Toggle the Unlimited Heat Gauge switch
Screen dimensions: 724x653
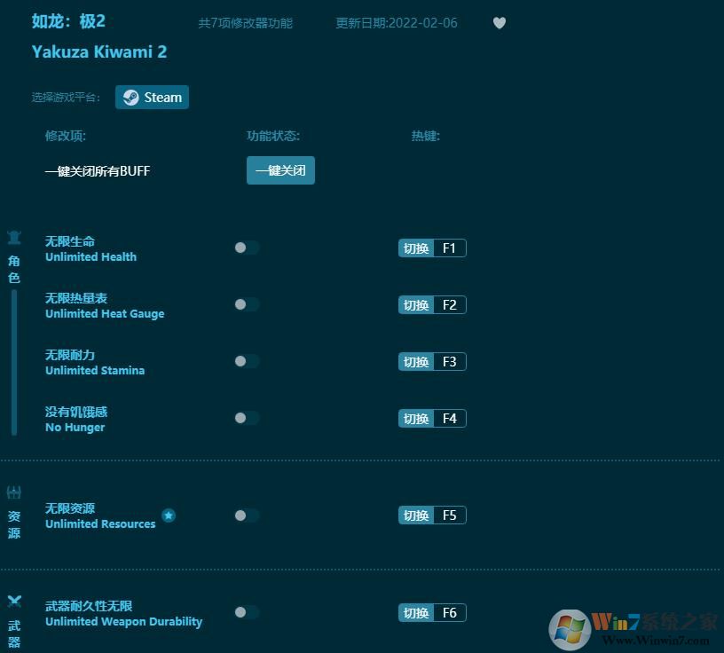[x=247, y=304]
